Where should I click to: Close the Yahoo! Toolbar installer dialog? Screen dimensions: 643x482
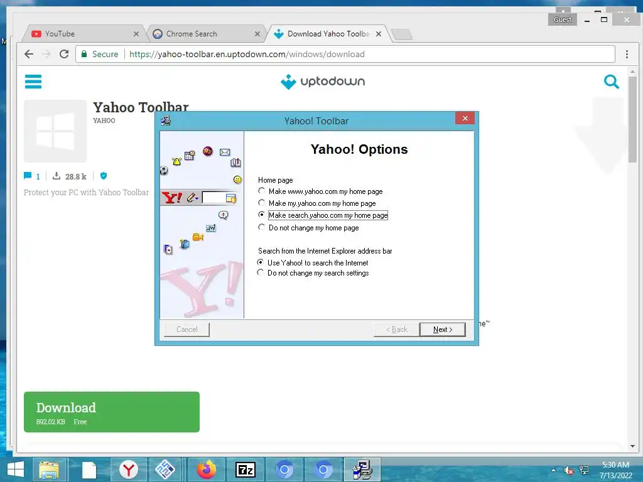465,118
